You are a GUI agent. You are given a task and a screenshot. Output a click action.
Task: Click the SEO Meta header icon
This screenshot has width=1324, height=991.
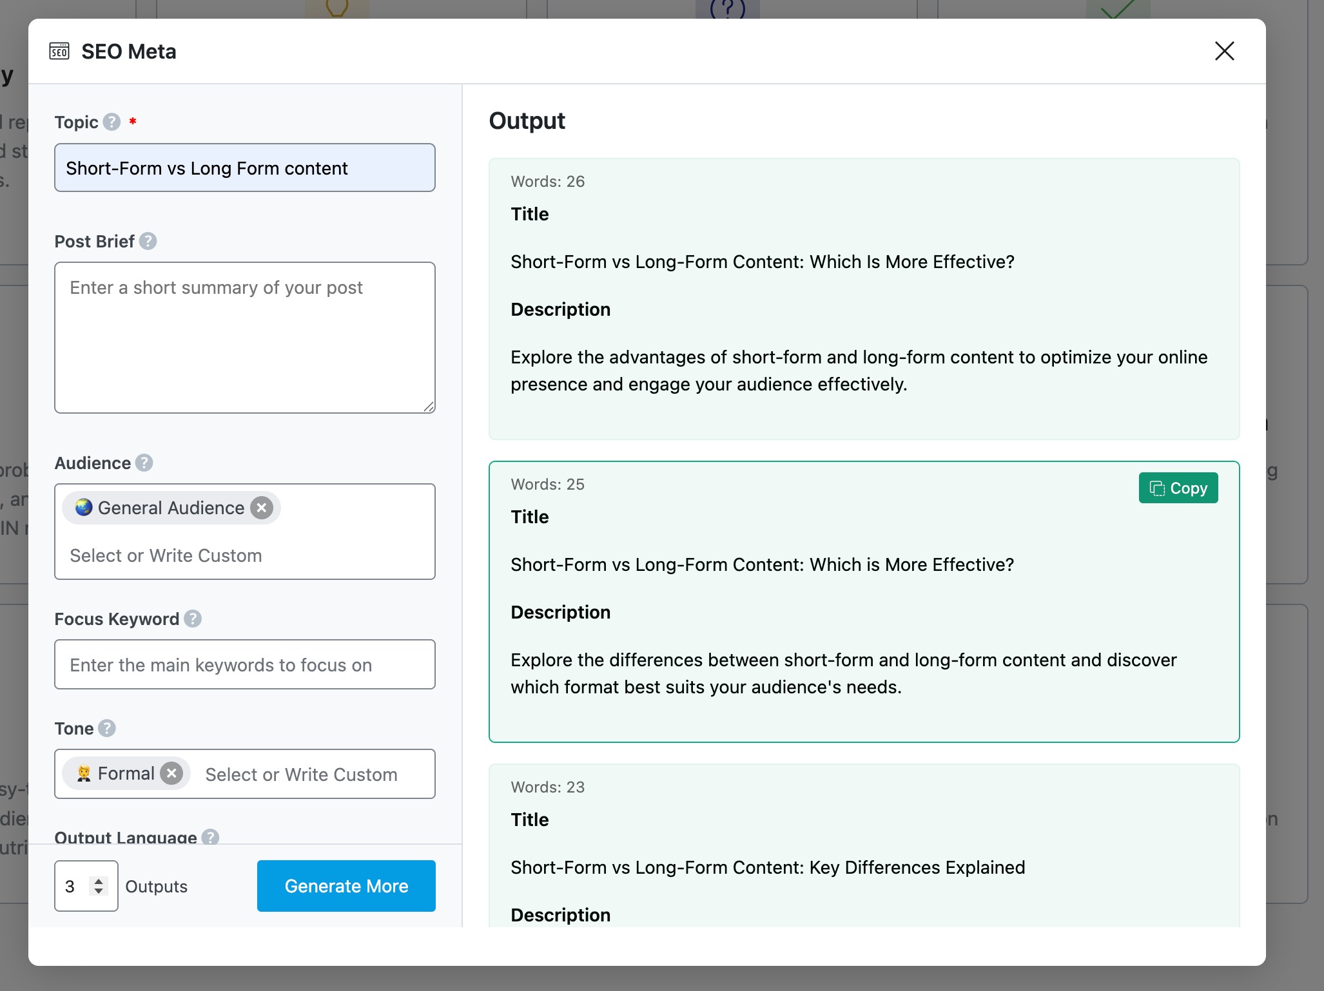59,51
